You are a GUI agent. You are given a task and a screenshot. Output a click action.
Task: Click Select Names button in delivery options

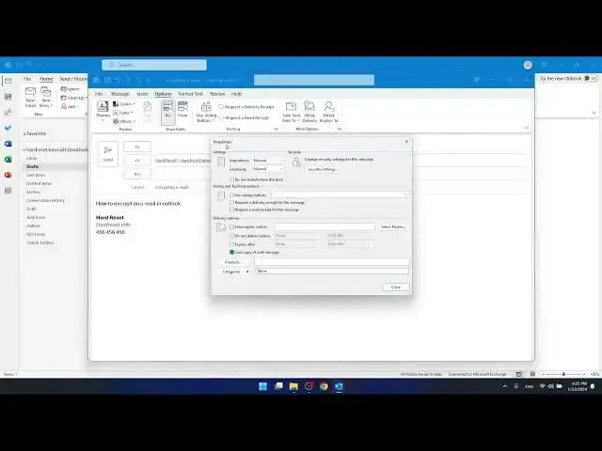393,227
